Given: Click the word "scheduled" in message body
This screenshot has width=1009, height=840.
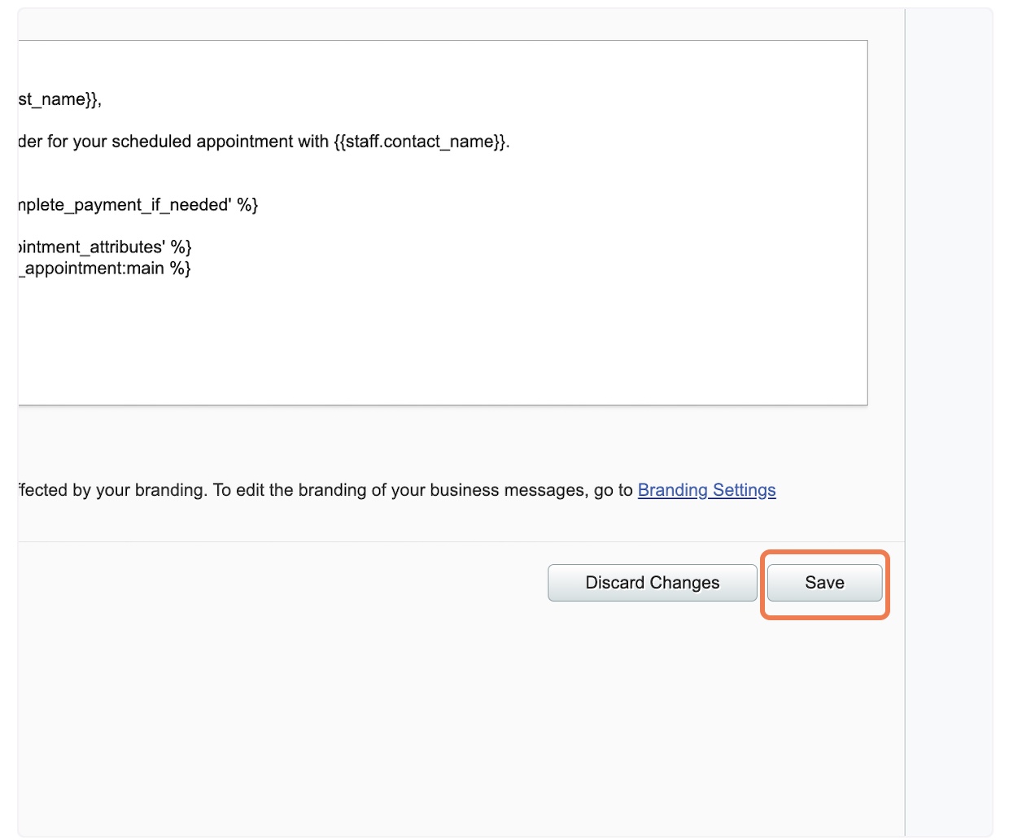Looking at the screenshot, I should [152, 142].
